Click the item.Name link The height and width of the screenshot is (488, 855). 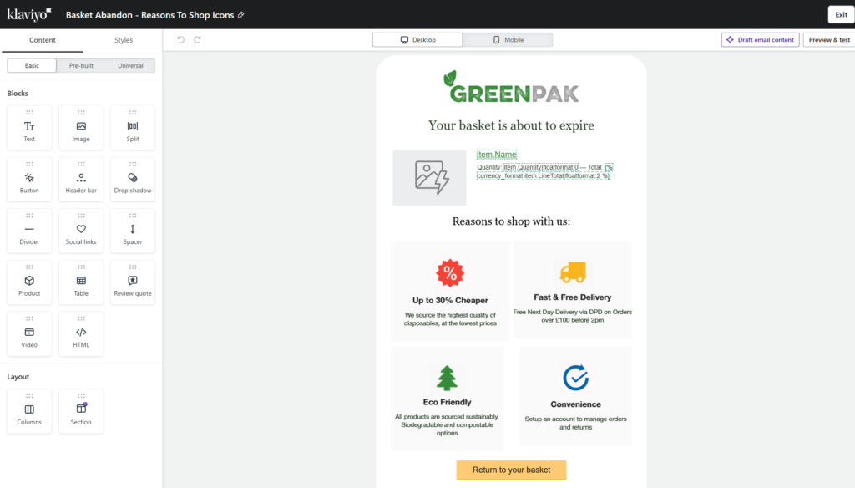[497, 155]
